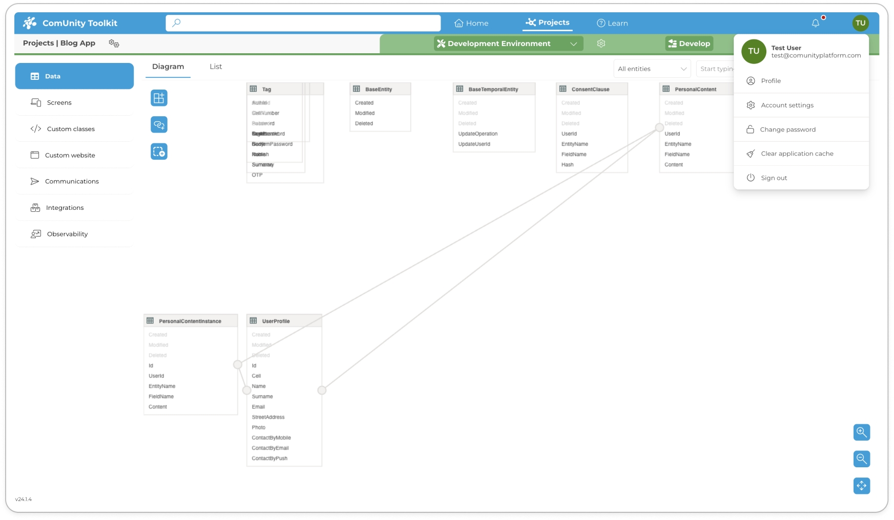Select Account settings from user menu
Screen dimensions: 894x520
coord(787,105)
